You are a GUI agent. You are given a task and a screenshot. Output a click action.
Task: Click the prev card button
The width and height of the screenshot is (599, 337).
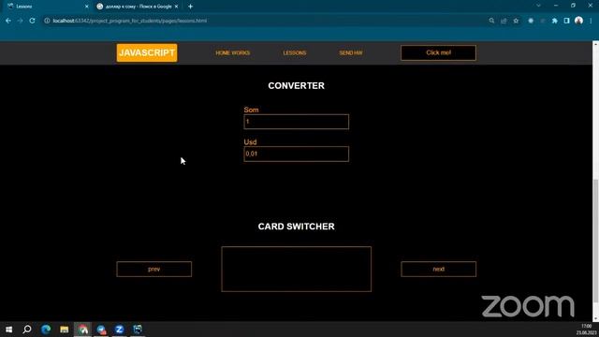(153, 269)
